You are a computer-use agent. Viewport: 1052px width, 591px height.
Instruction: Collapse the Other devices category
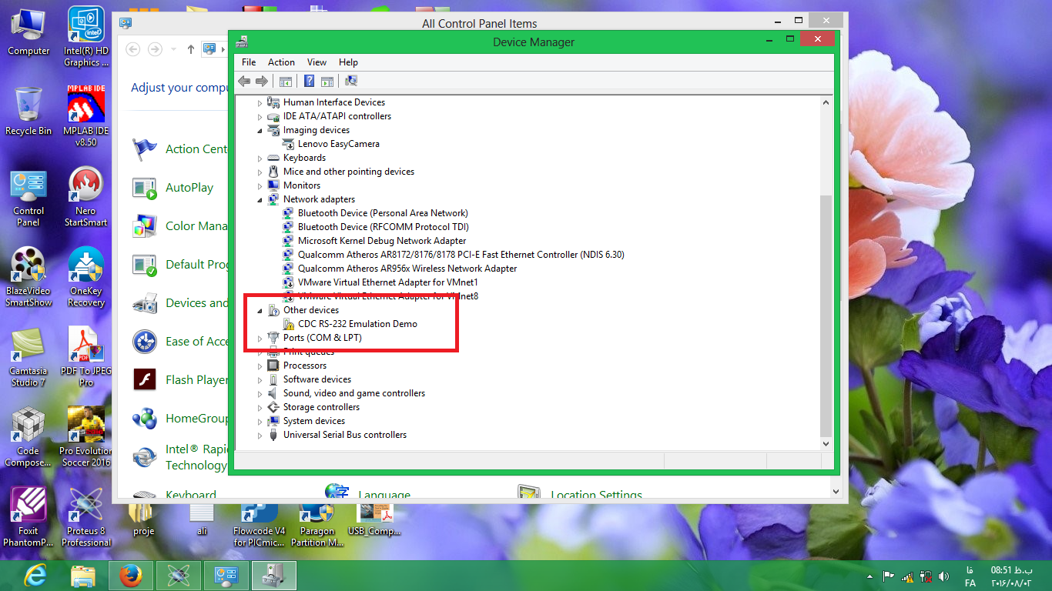pos(260,311)
